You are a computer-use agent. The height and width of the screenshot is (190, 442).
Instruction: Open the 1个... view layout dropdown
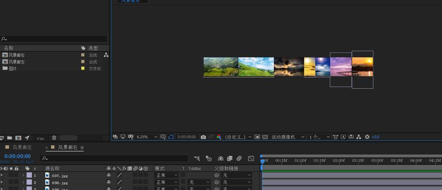pos(319,137)
